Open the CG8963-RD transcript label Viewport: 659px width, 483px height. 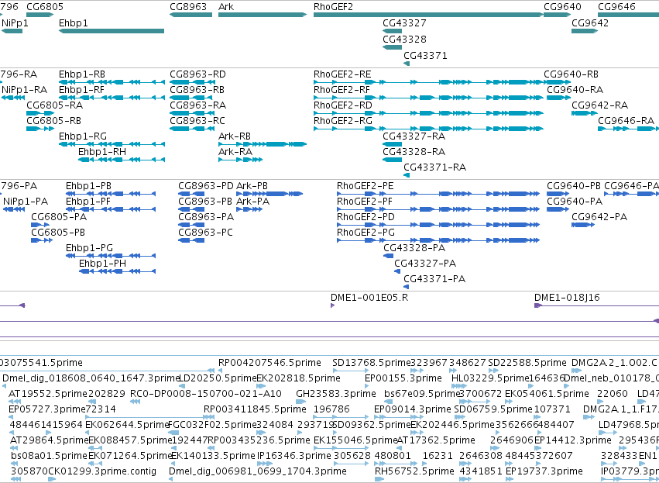pos(197,74)
